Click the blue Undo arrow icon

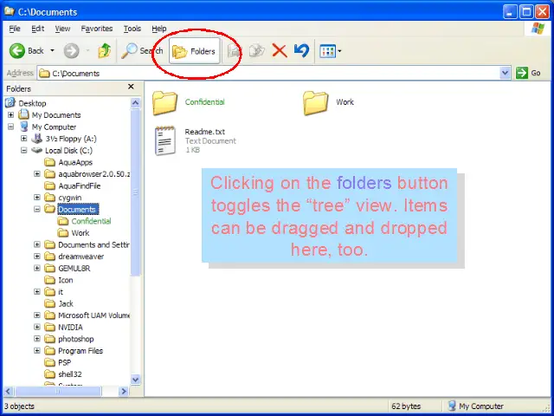(x=300, y=50)
